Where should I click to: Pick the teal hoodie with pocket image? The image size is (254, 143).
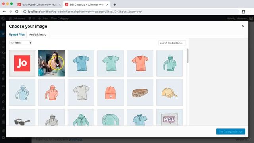click(x=169, y=63)
